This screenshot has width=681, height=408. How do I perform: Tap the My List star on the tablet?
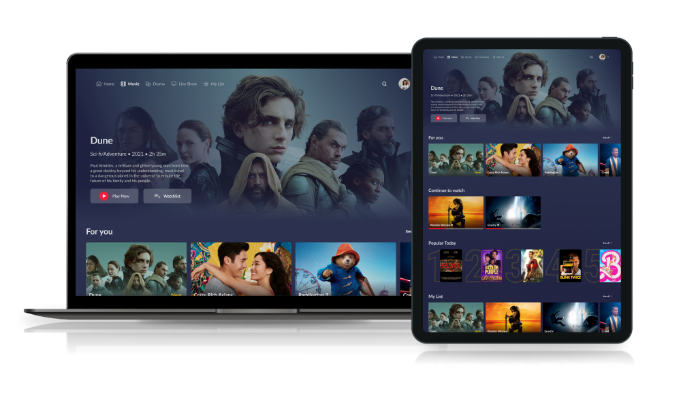494,57
